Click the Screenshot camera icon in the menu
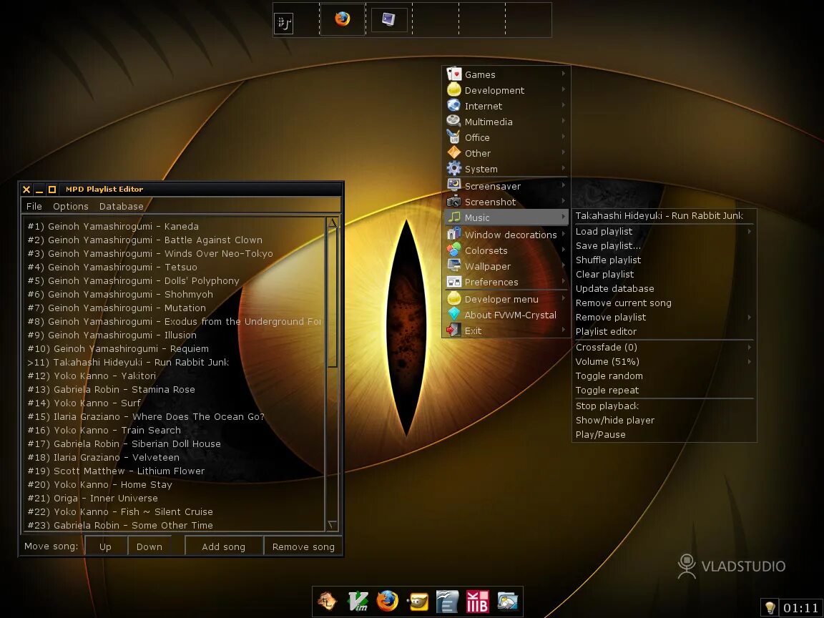The height and width of the screenshot is (618, 824). 454,201
